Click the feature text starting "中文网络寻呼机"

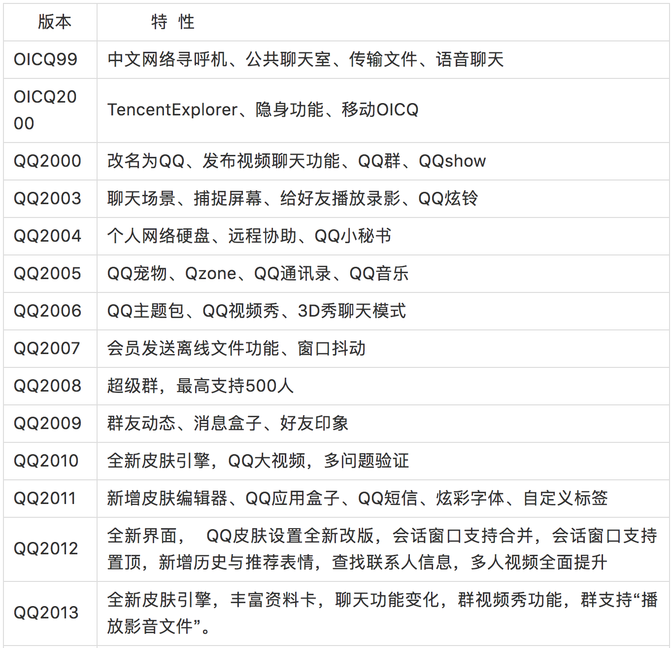click(305, 60)
